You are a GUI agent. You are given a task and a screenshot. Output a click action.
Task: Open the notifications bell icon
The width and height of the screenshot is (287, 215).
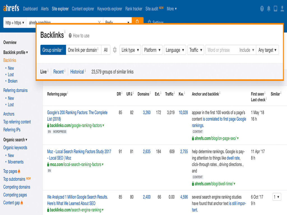coord(269,9)
